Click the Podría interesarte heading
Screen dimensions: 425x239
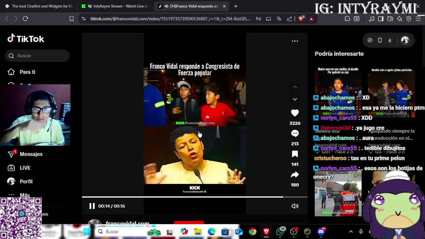[339, 54]
